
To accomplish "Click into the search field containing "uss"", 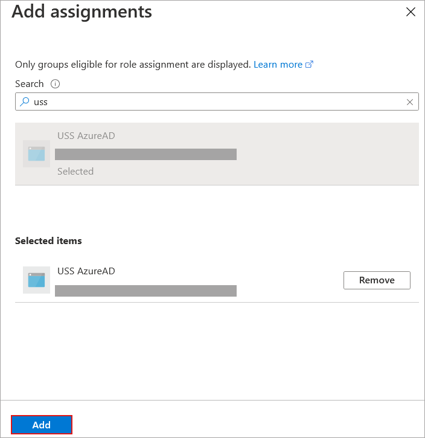I will tap(211, 102).
